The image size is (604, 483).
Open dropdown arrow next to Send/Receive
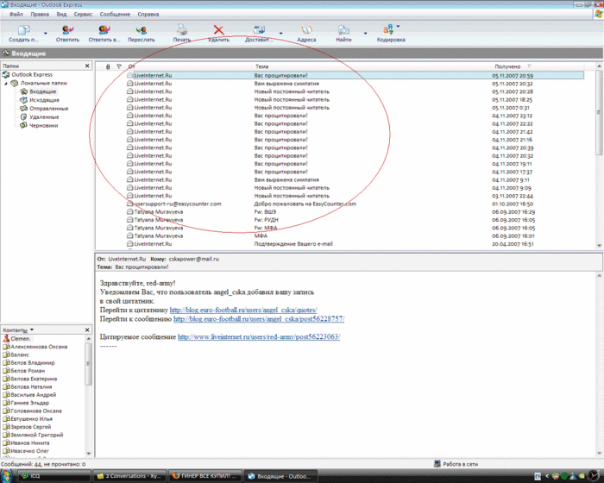coord(280,34)
